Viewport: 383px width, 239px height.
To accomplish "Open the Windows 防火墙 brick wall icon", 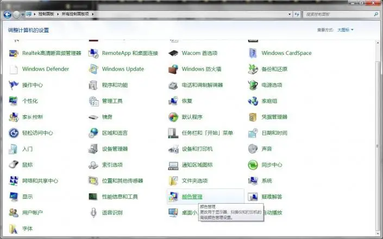I will pos(173,69).
